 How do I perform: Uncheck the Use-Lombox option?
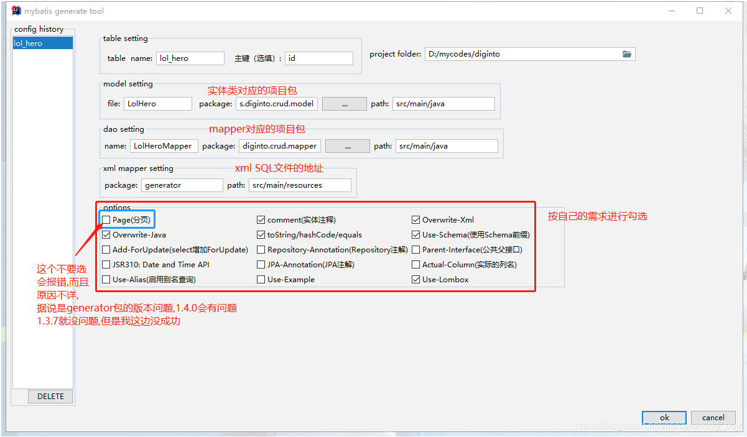coord(416,280)
